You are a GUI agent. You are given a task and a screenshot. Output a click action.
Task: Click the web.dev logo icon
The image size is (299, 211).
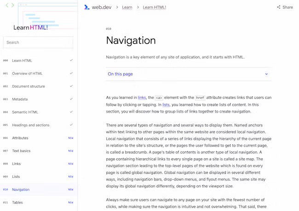[x=86, y=7]
